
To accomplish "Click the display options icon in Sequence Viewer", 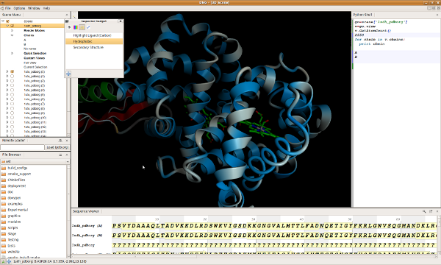I will [x=431, y=211].
